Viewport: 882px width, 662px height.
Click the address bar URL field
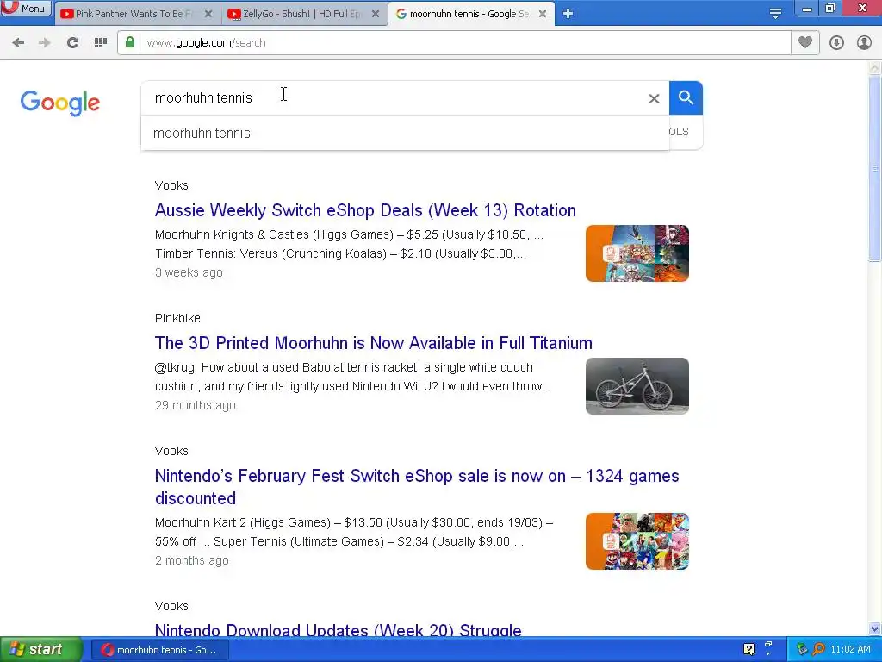464,43
